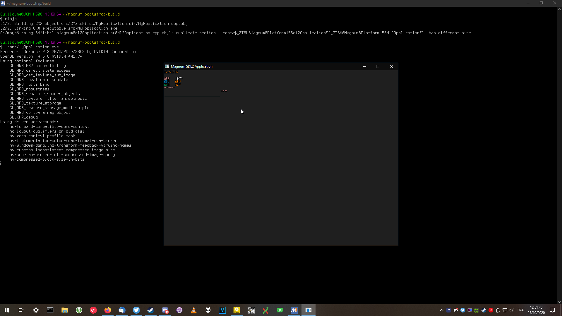Expand hidden system tray icons
The image size is (562, 316).
442,310
